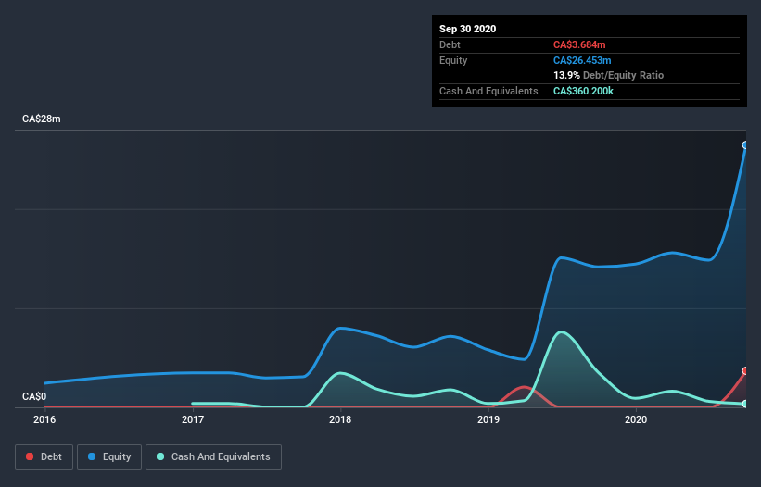
Task: Click the Cash And Equivalents tooltip label
Action: point(488,91)
